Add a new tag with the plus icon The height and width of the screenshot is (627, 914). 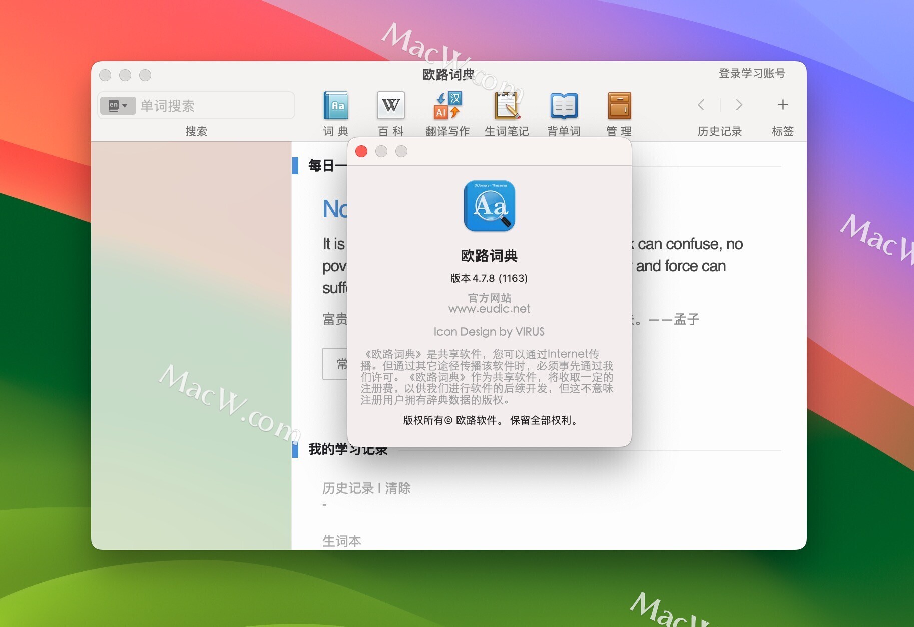pyautogui.click(x=782, y=105)
